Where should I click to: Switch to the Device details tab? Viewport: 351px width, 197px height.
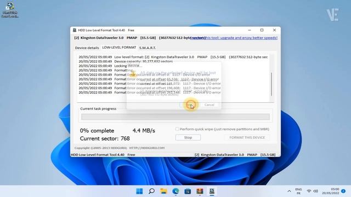pyautogui.click(x=87, y=48)
